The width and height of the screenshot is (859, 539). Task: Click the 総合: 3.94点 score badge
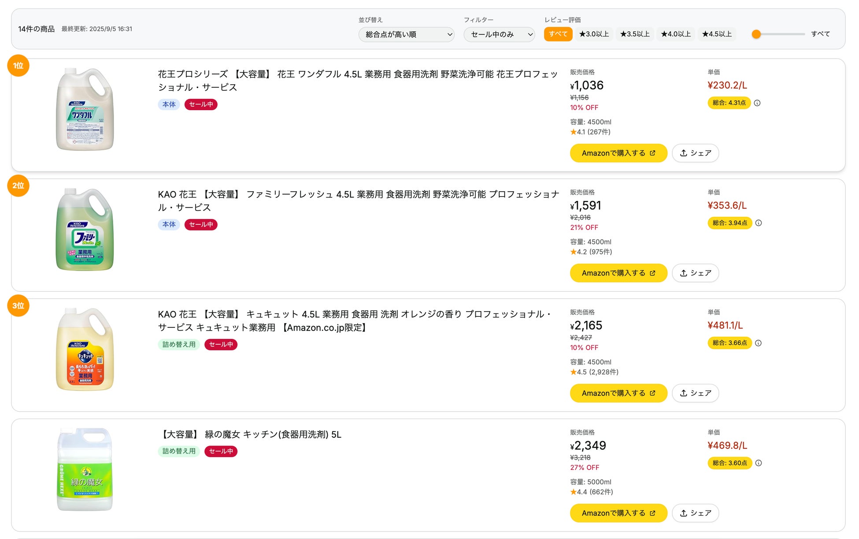[x=730, y=223]
